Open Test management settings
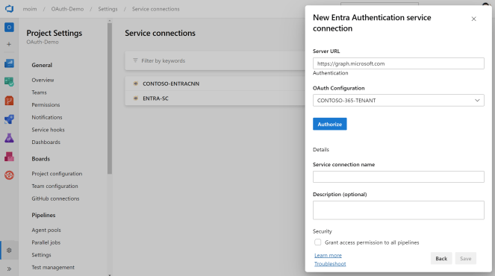 tap(53, 267)
